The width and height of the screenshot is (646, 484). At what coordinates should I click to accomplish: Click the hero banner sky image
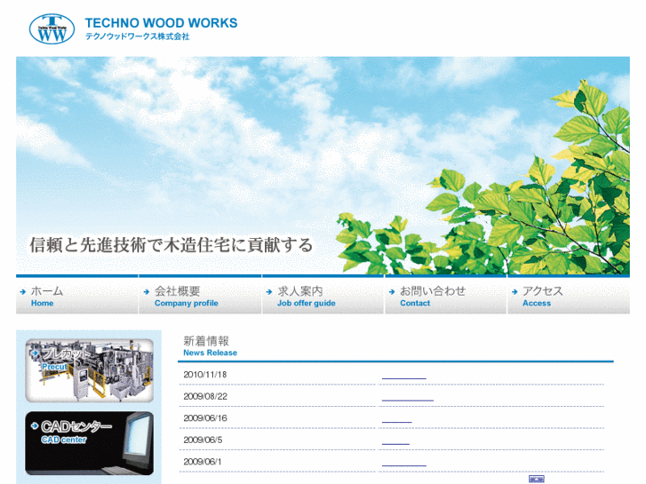point(323,165)
